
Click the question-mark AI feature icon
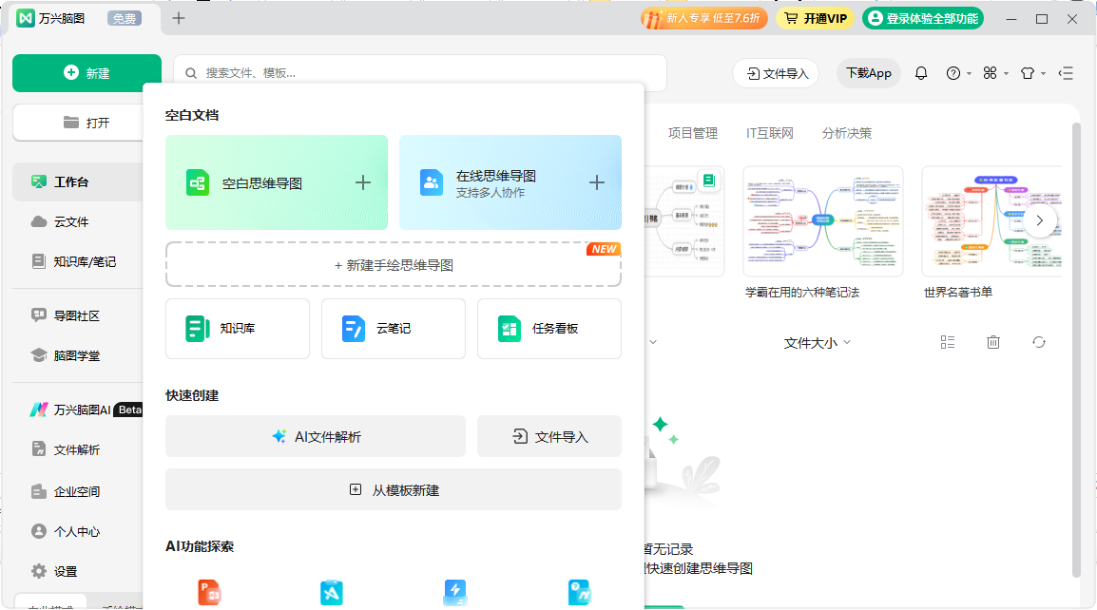579,593
